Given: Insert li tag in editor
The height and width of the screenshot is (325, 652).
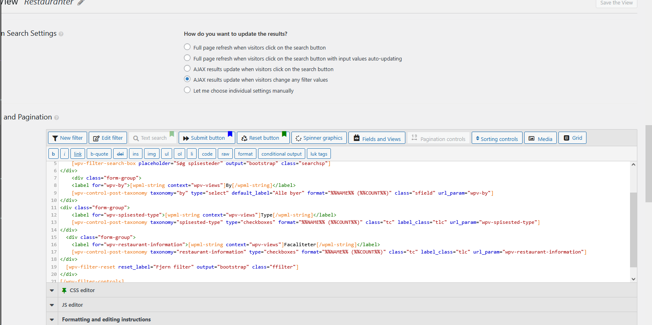Looking at the screenshot, I should click(x=192, y=154).
